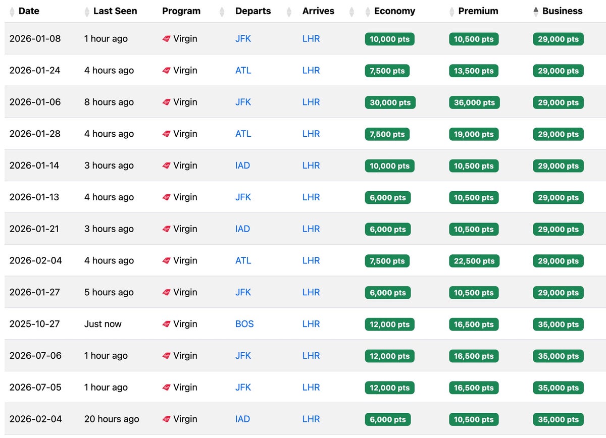Click the Last Seen sort arrows

click(87, 12)
